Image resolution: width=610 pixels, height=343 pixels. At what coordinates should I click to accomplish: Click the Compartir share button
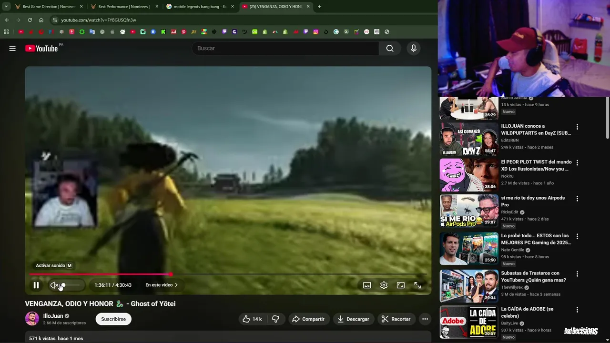(x=308, y=319)
